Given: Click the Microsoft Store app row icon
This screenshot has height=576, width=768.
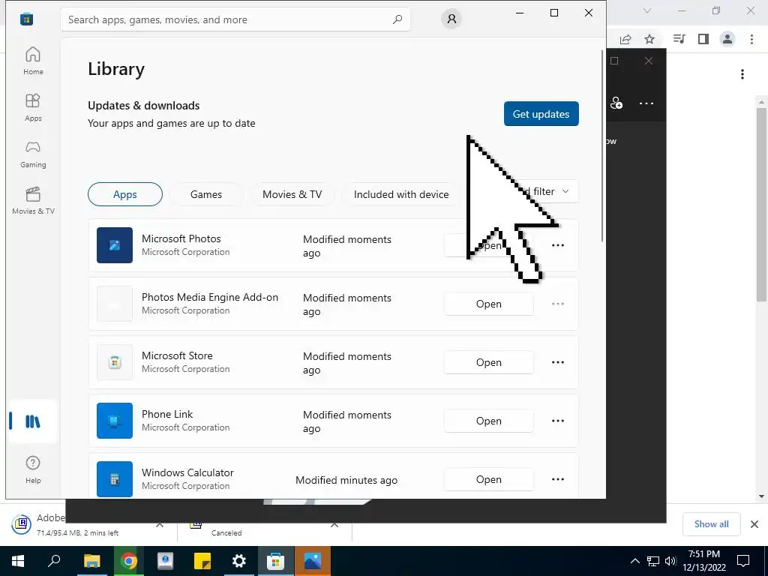Looking at the screenshot, I should pos(115,362).
